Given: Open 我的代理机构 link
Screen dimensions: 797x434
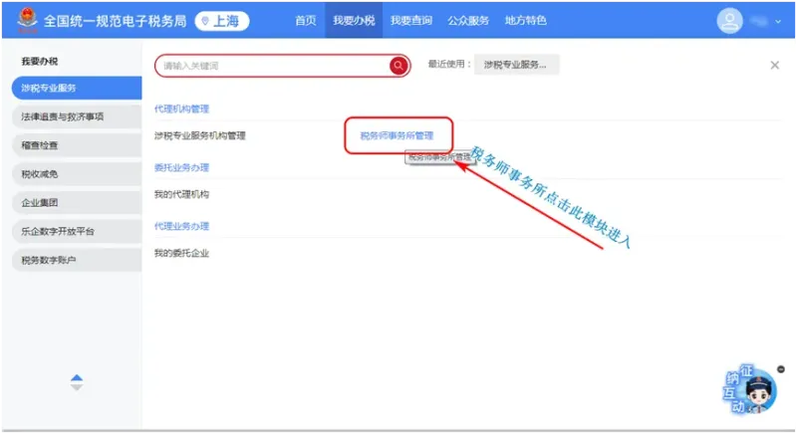Looking at the screenshot, I should [181, 194].
